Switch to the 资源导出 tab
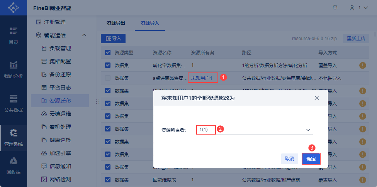The width and height of the screenshot is (377, 187). tap(116, 23)
